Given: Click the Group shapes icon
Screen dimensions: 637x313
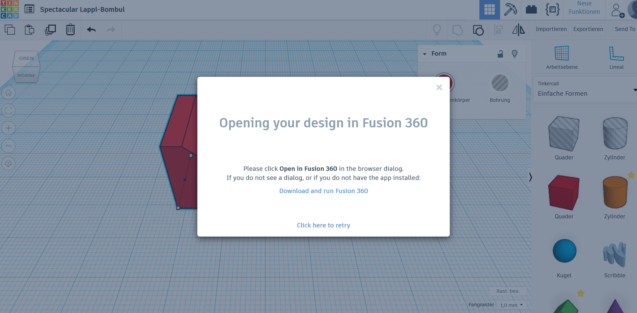Looking at the screenshot, I should tap(458, 30).
